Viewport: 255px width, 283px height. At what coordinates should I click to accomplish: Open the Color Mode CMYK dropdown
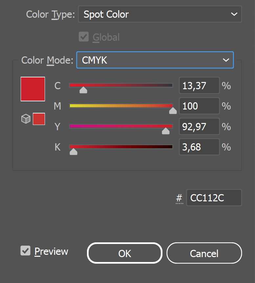click(x=155, y=60)
